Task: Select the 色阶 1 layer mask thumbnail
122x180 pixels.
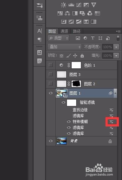Action: click(x=76, y=65)
